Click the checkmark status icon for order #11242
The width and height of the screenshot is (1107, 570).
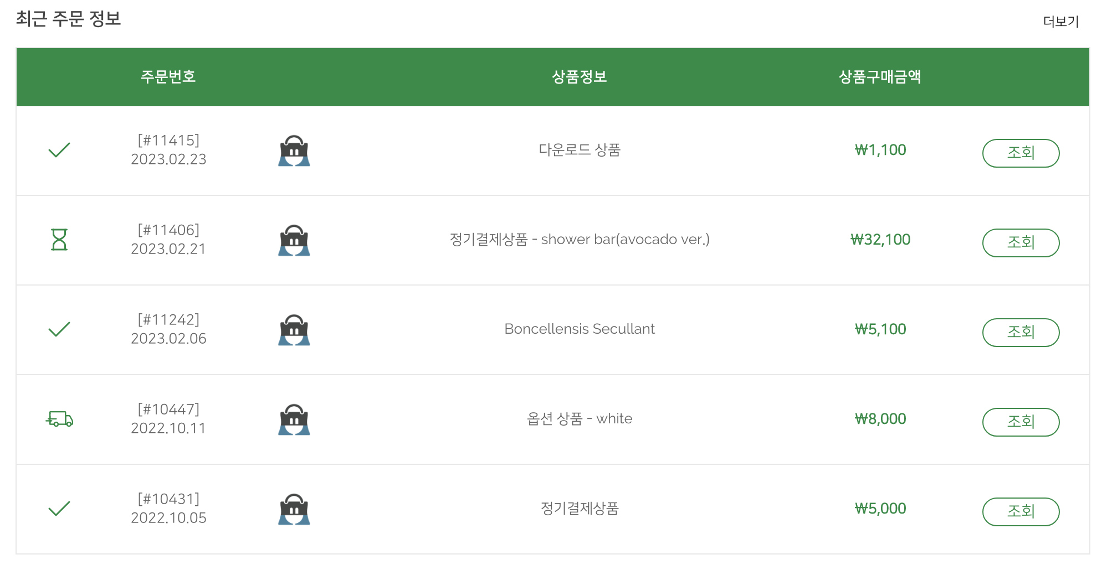[x=59, y=329]
